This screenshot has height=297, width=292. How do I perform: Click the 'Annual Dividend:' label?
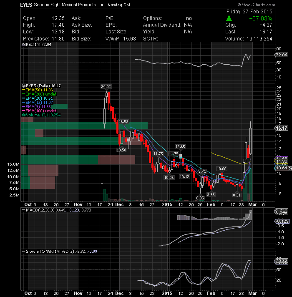pos(162,25)
